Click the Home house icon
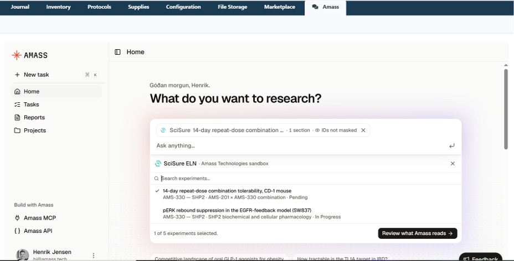514x261 pixels. pyautogui.click(x=17, y=91)
